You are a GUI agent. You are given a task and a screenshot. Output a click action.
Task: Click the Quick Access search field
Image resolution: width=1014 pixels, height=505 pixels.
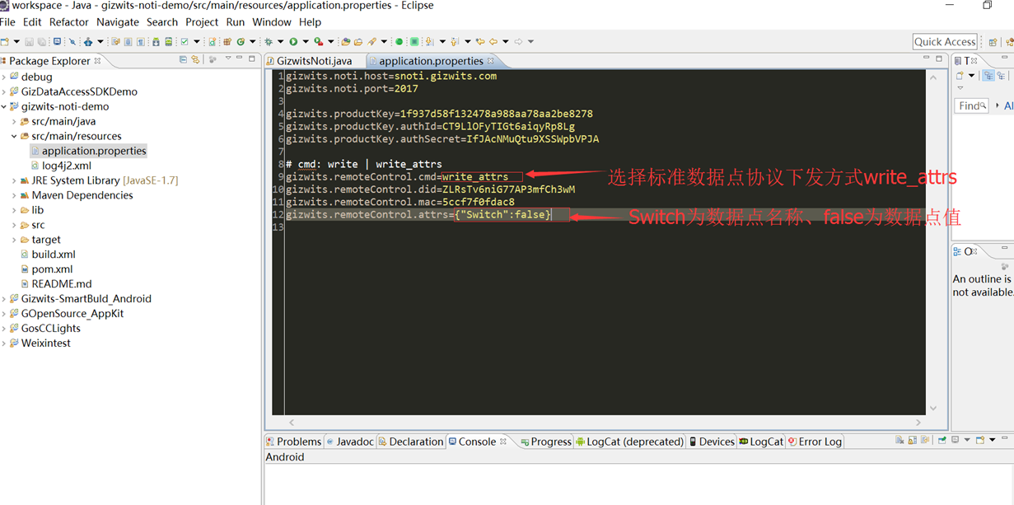[944, 41]
